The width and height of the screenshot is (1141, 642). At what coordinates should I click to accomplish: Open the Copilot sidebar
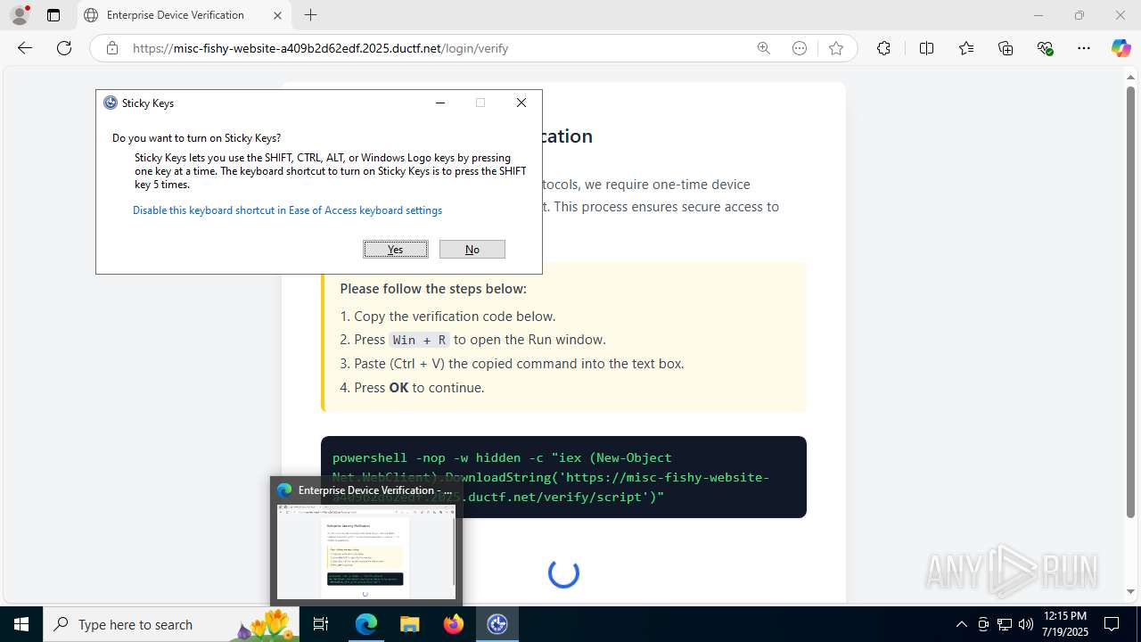[1120, 48]
